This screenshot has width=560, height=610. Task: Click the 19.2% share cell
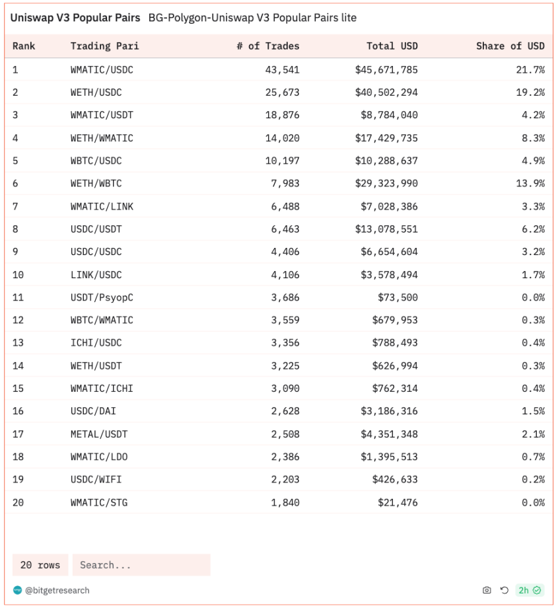coord(530,93)
